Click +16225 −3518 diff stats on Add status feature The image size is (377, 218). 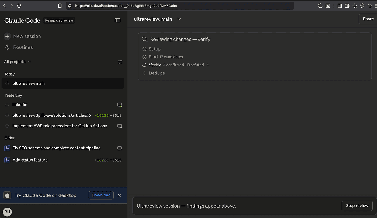(108, 160)
